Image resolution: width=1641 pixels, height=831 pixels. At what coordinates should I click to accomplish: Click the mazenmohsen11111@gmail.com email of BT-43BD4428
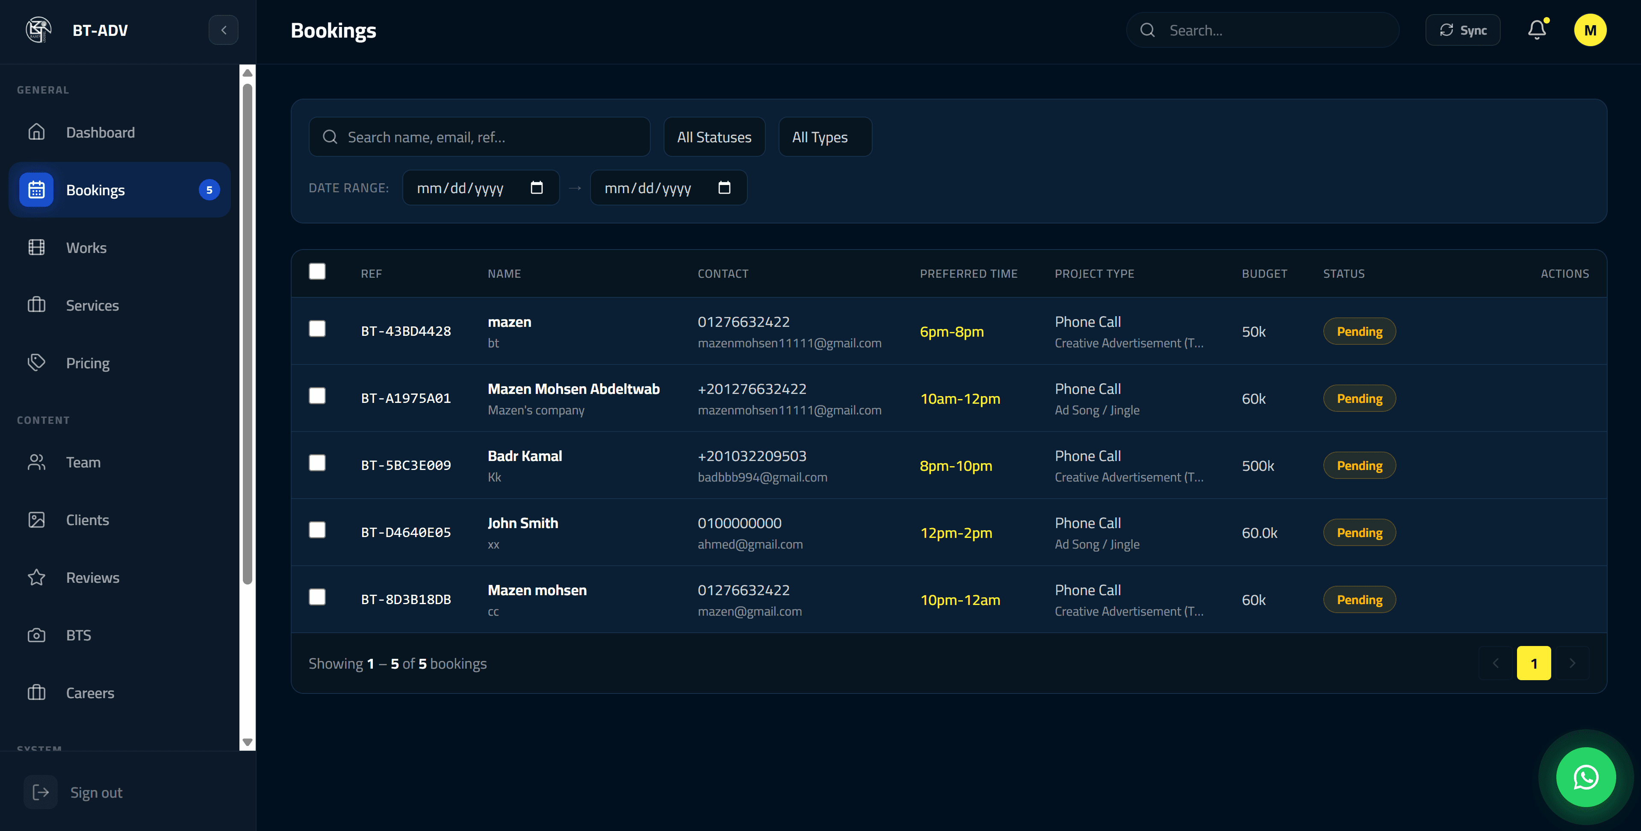point(789,343)
